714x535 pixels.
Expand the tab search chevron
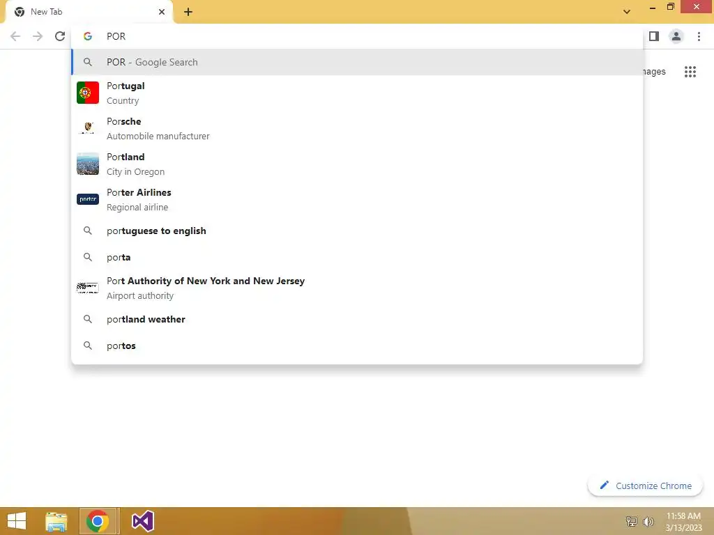click(x=627, y=12)
